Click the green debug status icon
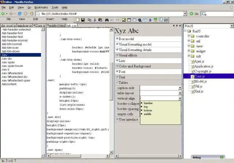The width and height of the screenshot is (234, 163). 222,157
